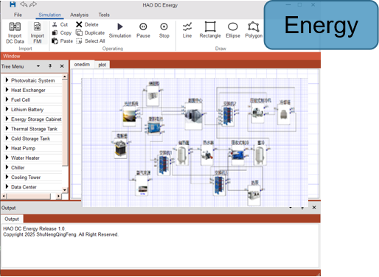Screen dimensions: 379x277
Task: Click the Paste clipboard icon
Action: [x=55, y=41]
